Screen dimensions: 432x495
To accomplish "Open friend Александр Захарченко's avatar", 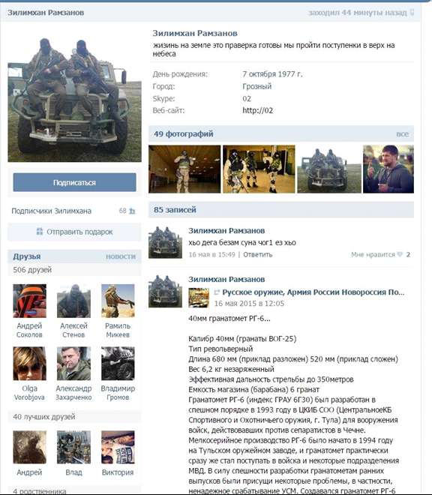I will [x=73, y=363].
